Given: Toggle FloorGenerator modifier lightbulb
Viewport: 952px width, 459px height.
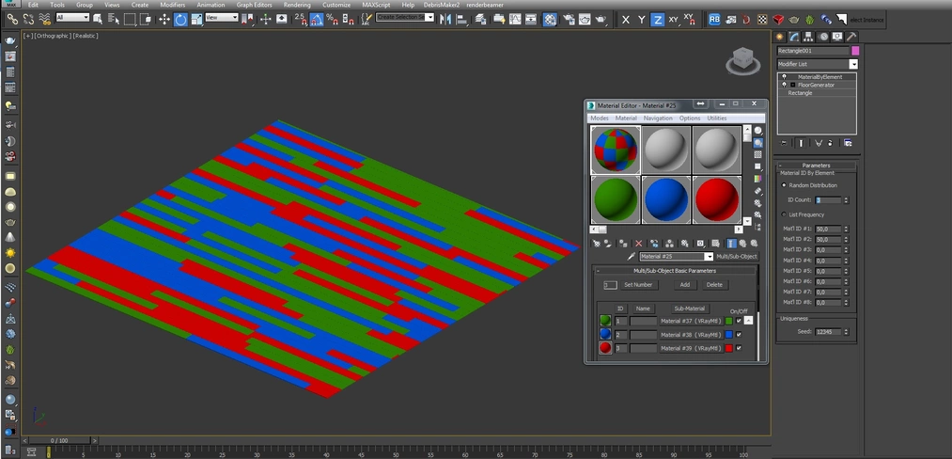Looking at the screenshot, I should (x=784, y=85).
